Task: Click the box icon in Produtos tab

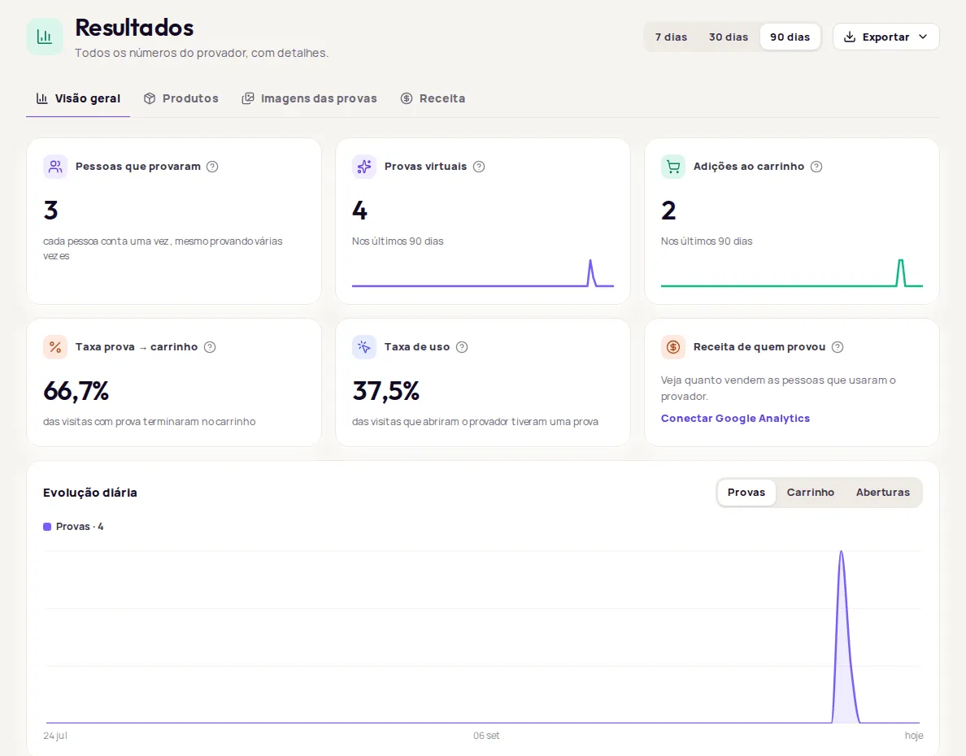Action: click(150, 98)
